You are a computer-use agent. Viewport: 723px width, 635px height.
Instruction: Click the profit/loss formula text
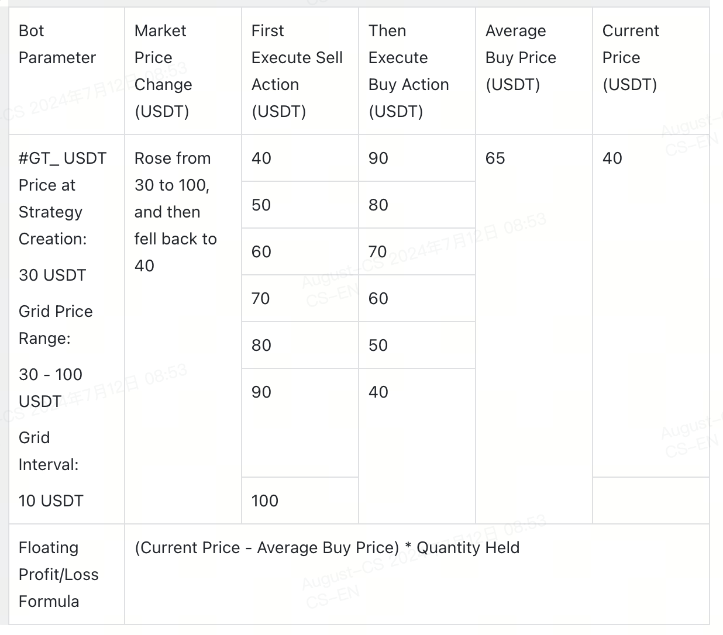(x=327, y=548)
